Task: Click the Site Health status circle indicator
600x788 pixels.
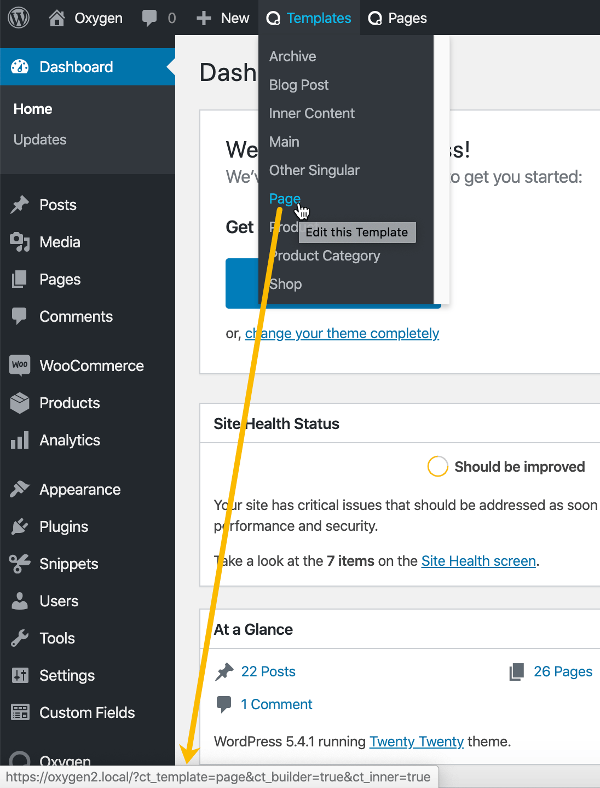Action: tap(438, 466)
